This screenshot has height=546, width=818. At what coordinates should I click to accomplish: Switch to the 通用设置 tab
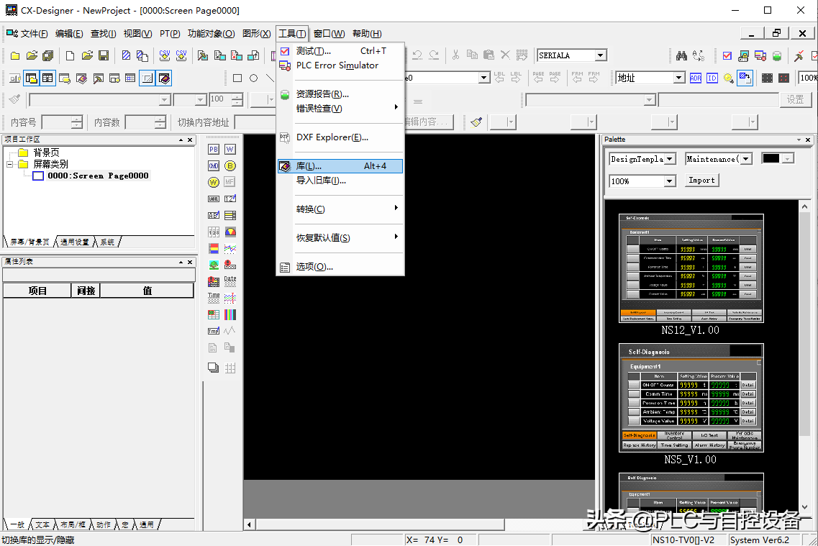click(75, 242)
